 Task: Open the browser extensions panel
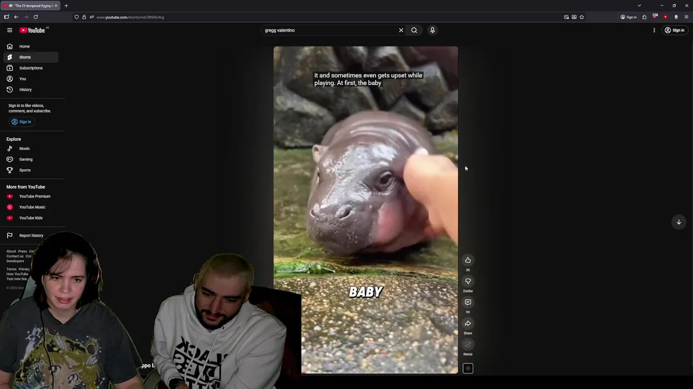(x=644, y=17)
